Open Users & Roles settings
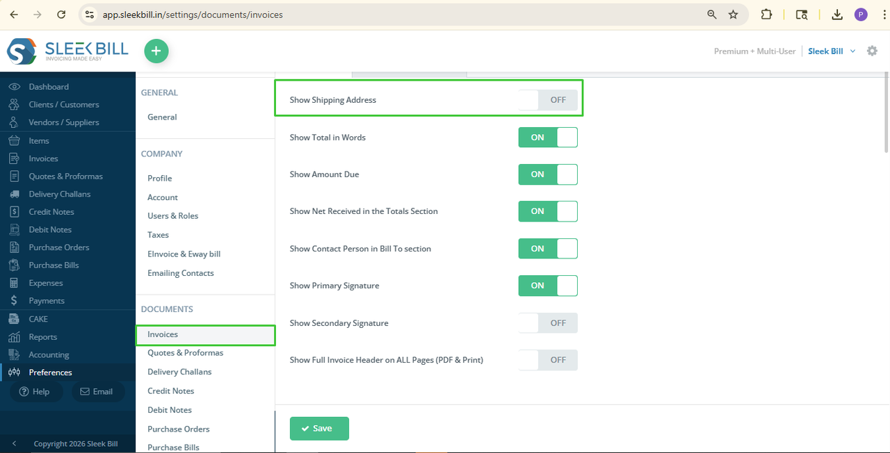Viewport: 890px width, 453px height. click(x=173, y=216)
